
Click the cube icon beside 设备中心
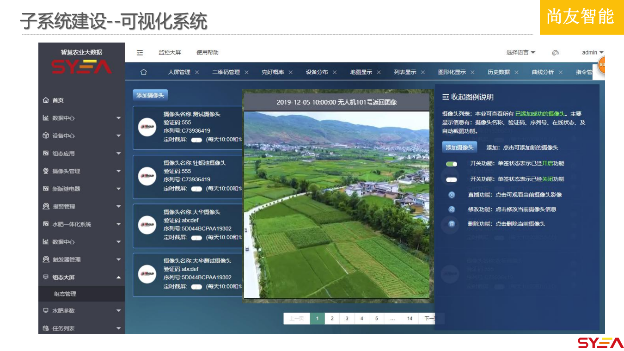tap(46, 135)
